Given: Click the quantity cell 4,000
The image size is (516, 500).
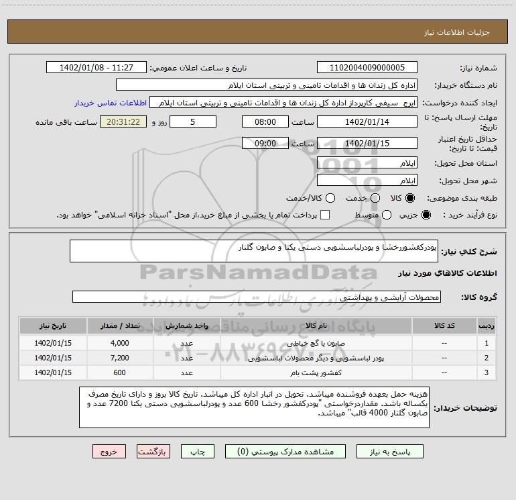Looking at the screenshot, I should [120, 343].
